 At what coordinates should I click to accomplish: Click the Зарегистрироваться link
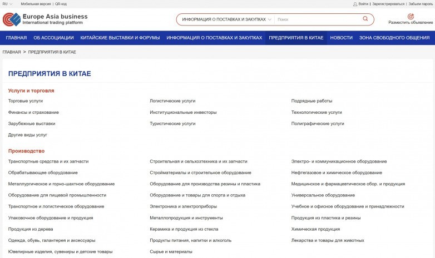point(388,4)
